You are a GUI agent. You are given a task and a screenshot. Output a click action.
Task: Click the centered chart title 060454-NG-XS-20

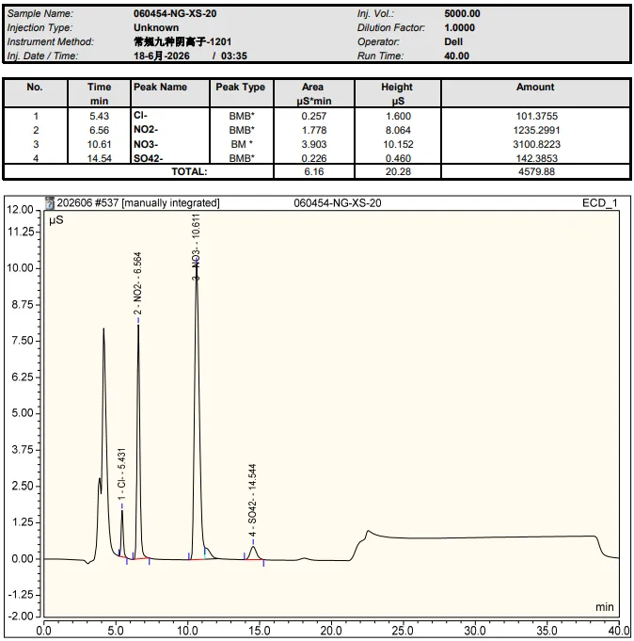point(338,203)
